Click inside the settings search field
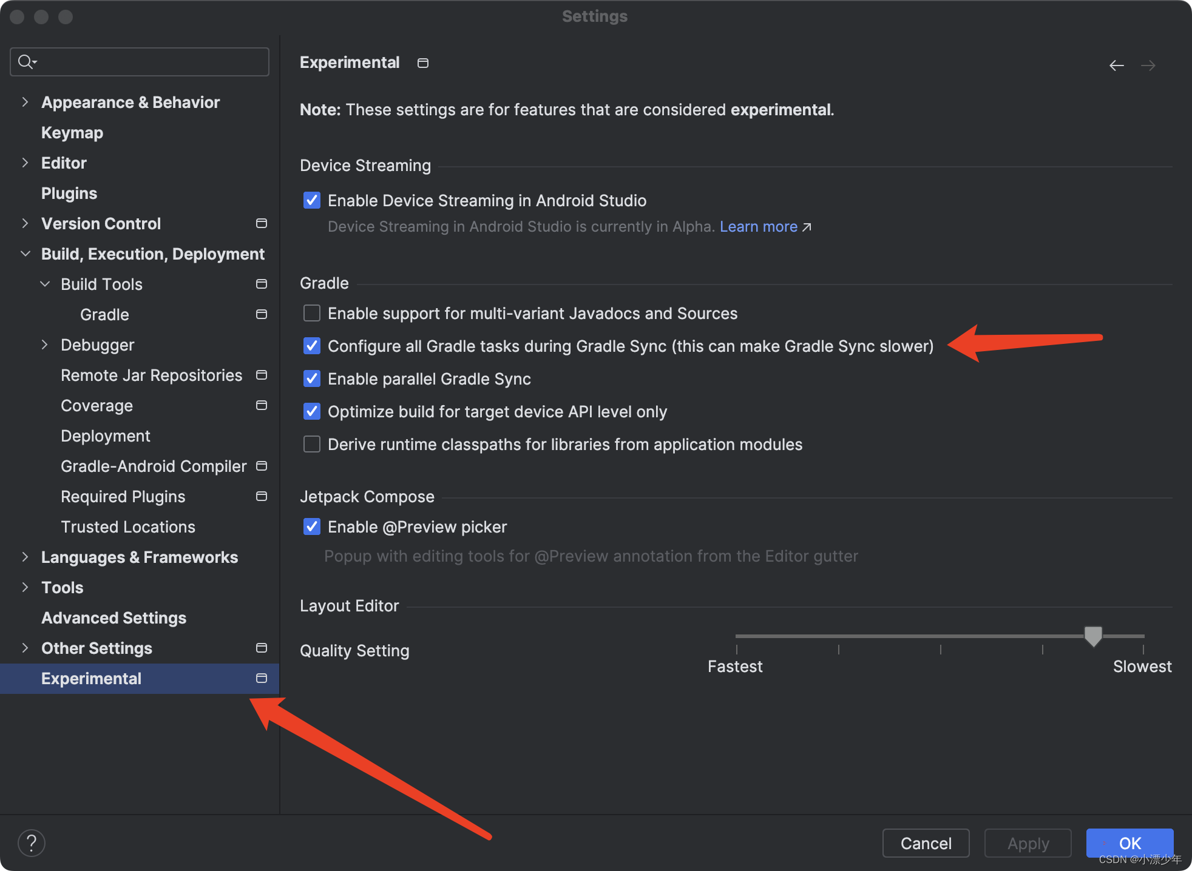The image size is (1192, 871). (x=140, y=61)
